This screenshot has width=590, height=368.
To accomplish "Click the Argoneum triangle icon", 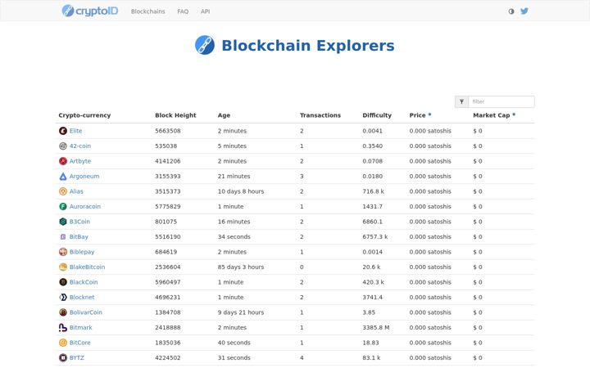I will click(63, 176).
